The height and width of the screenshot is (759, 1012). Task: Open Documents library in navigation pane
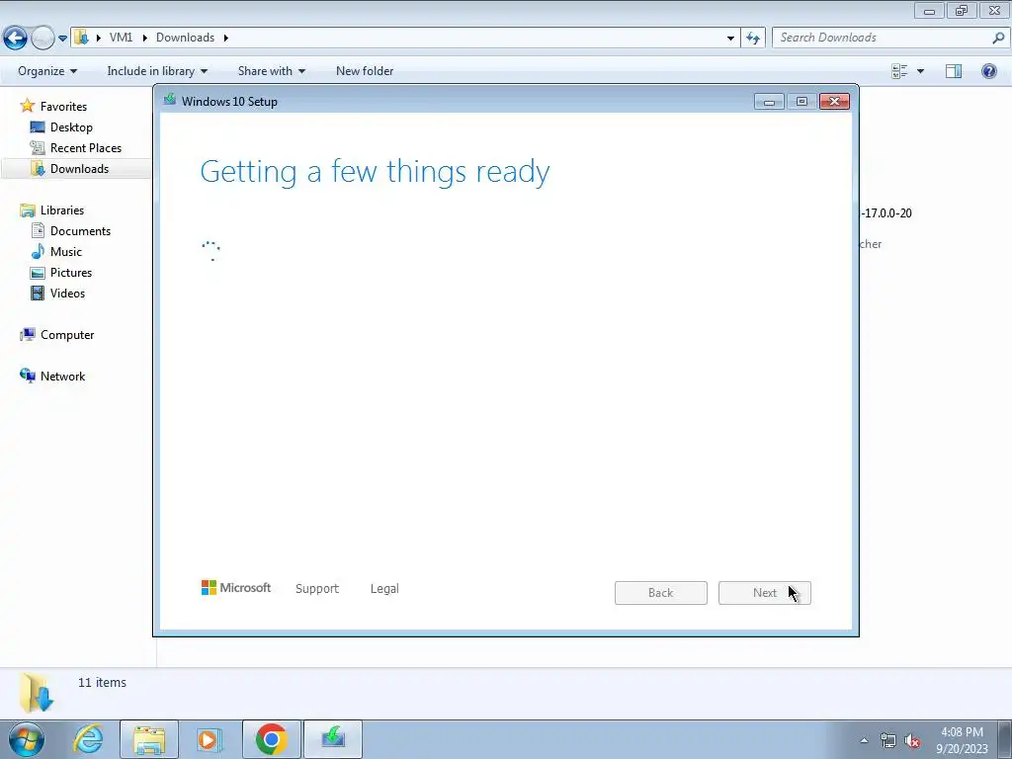tap(80, 231)
